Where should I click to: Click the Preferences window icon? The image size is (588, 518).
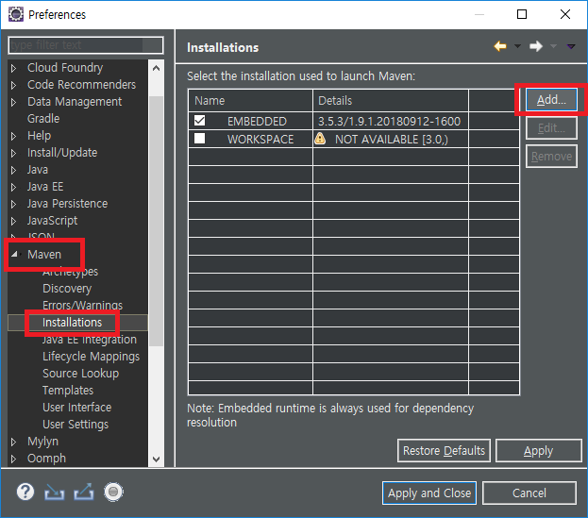[16, 14]
